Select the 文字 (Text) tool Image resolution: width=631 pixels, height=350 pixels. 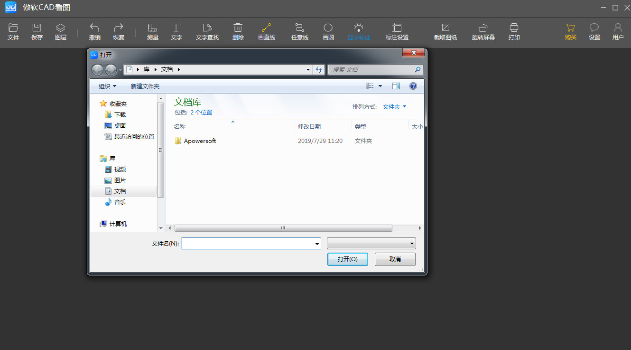point(176,32)
